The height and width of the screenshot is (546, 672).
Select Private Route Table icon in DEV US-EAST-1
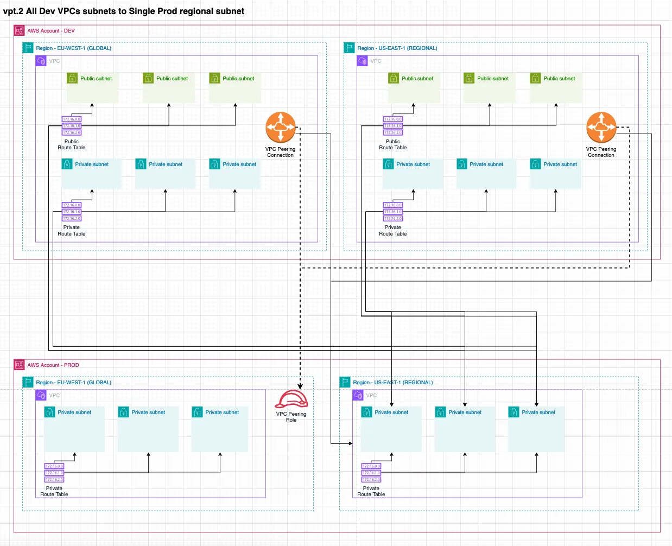393,212
